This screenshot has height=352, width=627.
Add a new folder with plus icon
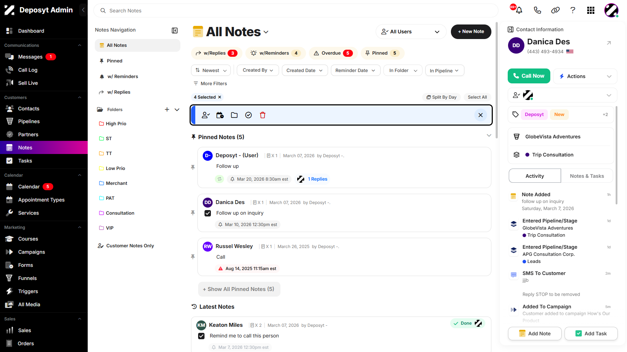[167, 109]
